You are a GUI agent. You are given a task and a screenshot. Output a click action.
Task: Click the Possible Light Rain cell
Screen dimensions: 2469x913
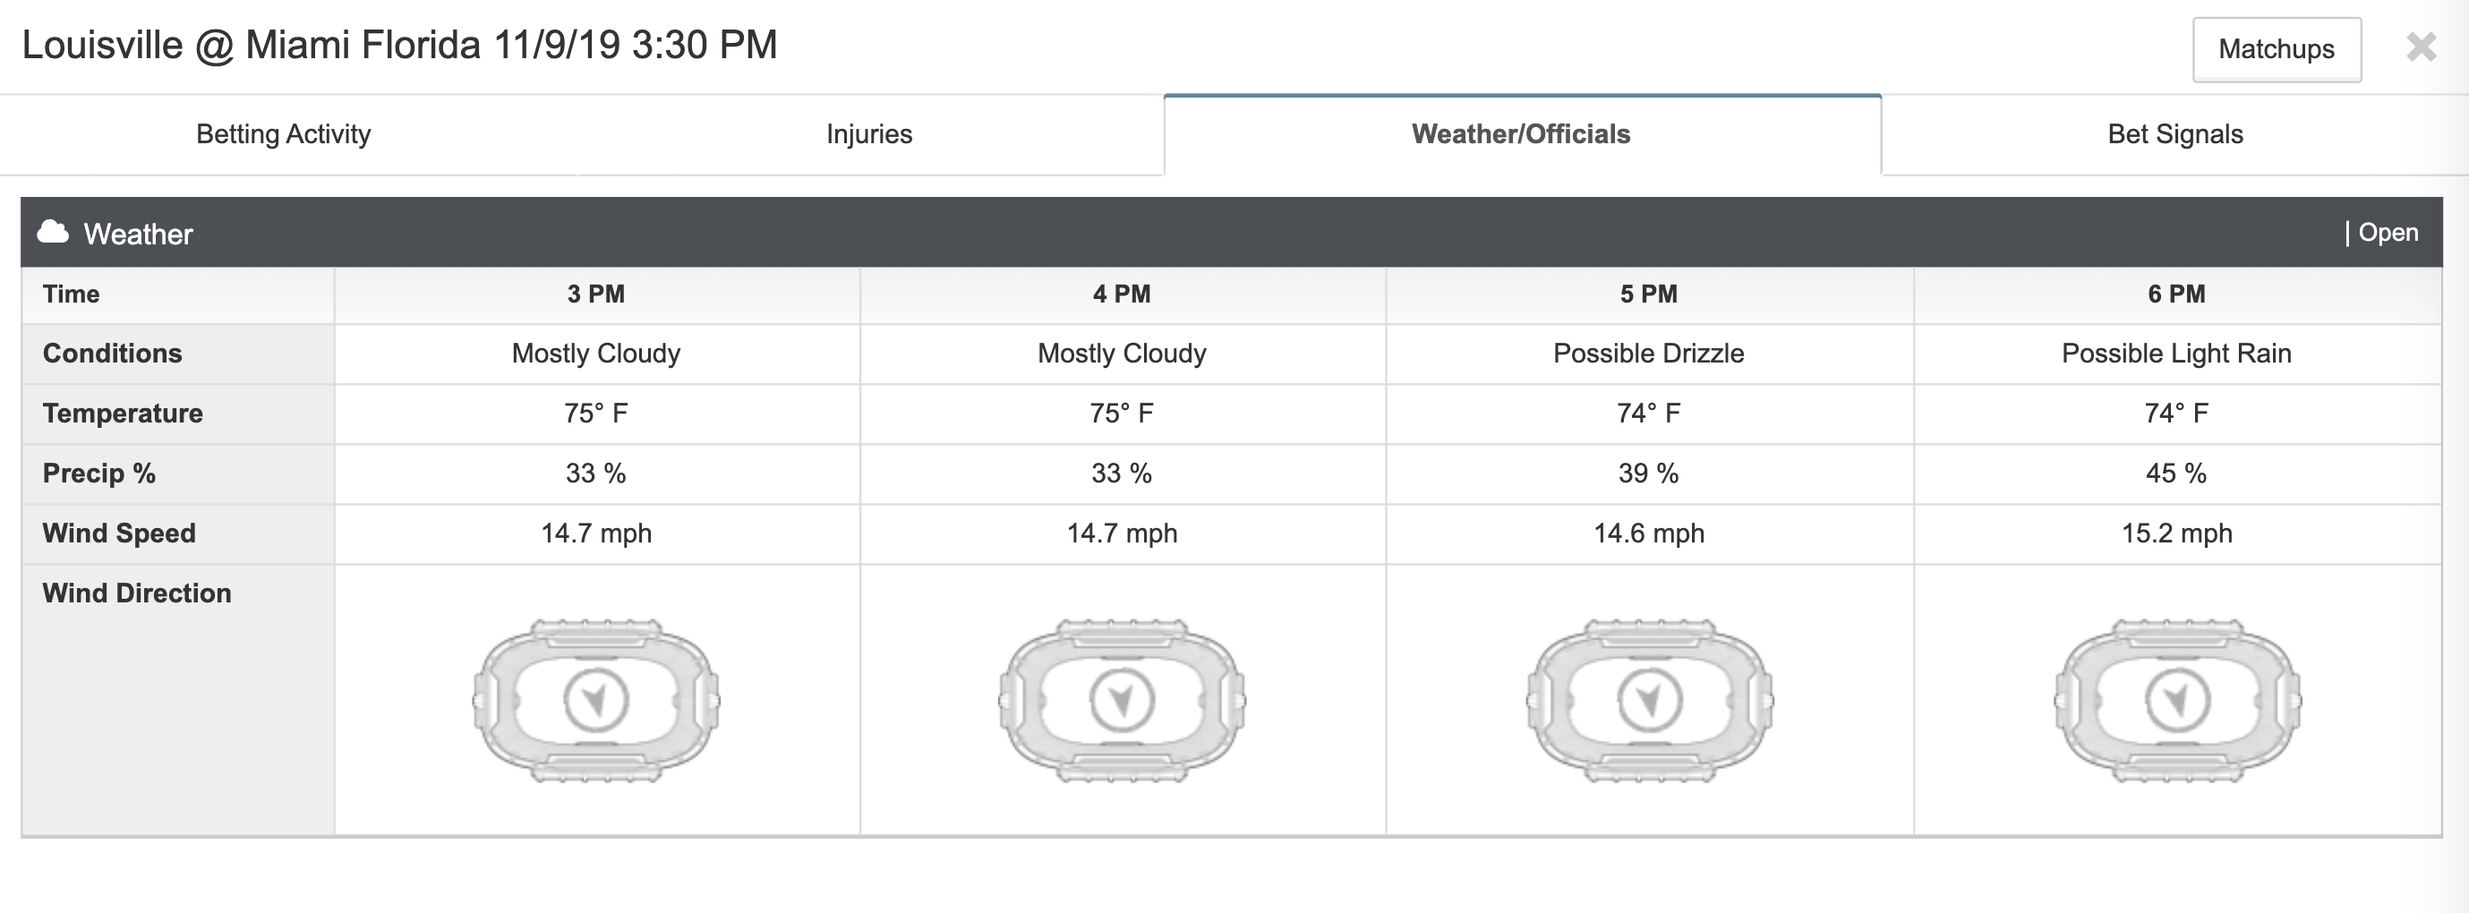pyautogui.click(x=2176, y=354)
